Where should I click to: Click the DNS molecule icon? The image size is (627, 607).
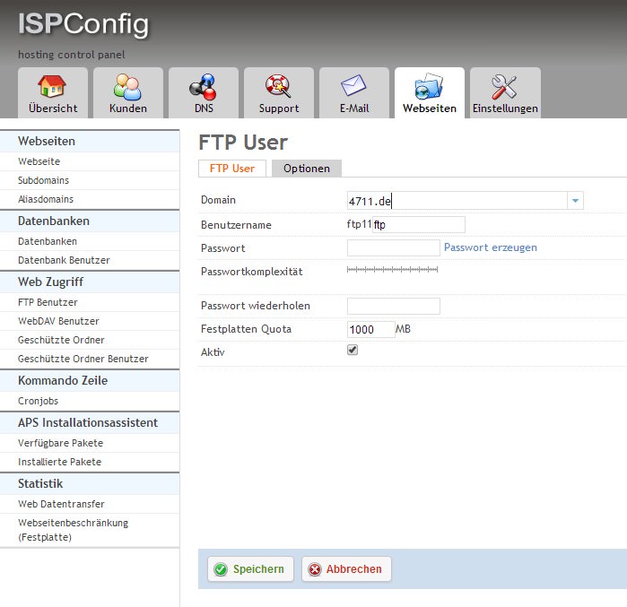click(x=203, y=88)
